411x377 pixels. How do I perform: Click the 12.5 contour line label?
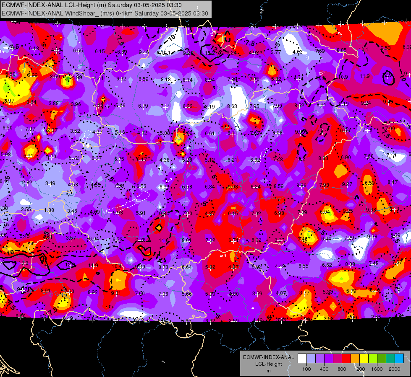tap(216, 50)
